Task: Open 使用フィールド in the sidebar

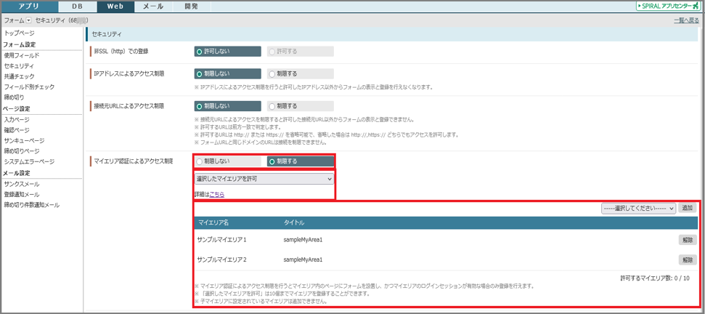Action: point(22,55)
